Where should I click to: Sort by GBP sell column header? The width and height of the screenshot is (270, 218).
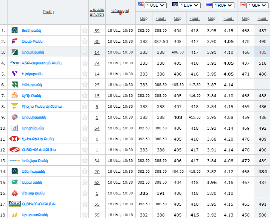(x=263, y=18)
